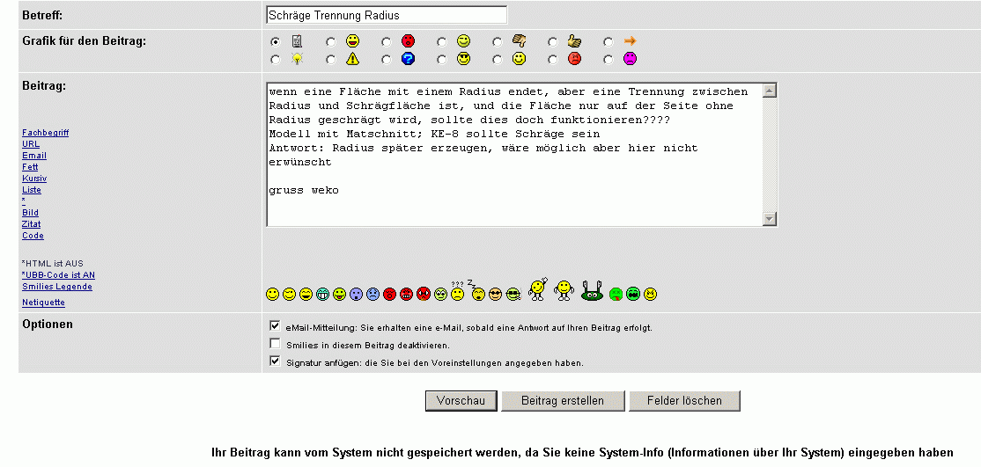Click inside the Beitrag message text area
This screenshot has width=981, height=467.
point(514,154)
